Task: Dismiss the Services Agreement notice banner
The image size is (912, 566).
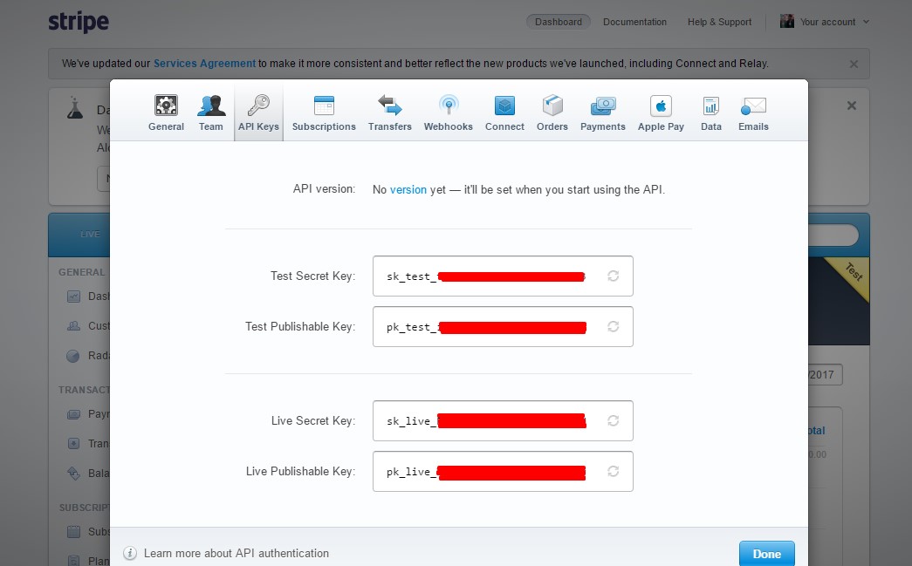Action: pos(854,64)
